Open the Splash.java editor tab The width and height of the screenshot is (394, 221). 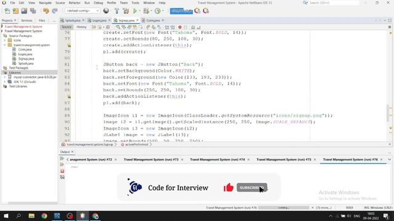pos(73,20)
